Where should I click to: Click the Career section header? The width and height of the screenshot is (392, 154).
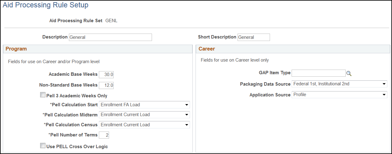tap(207, 49)
